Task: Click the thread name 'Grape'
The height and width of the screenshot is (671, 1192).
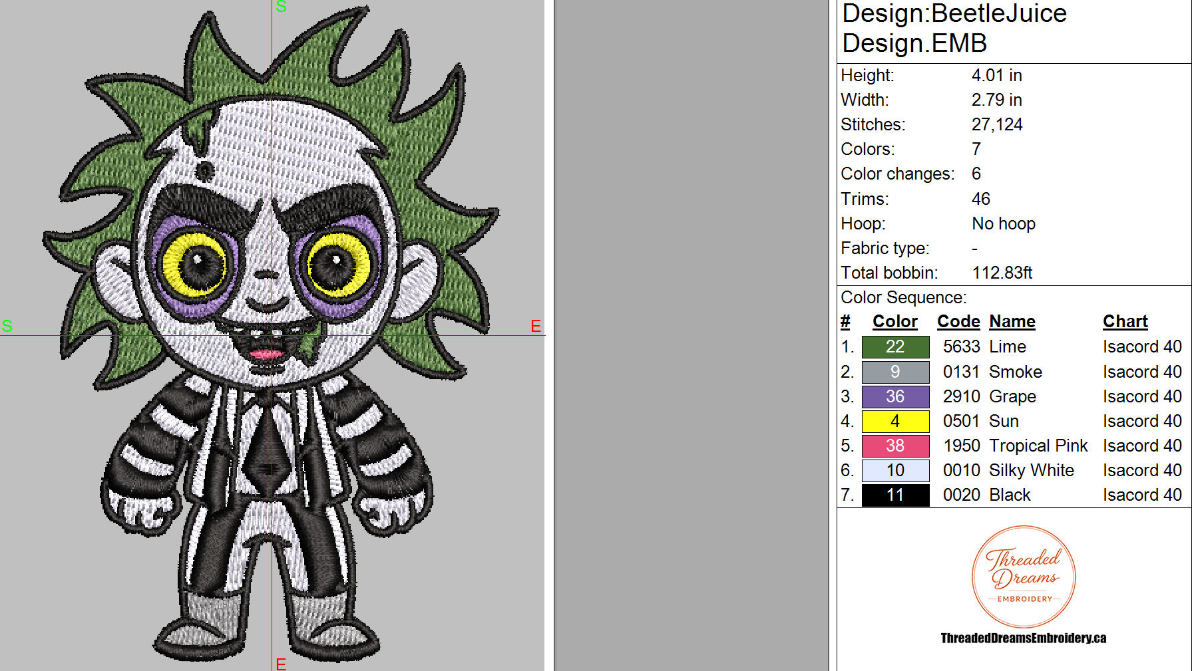Action: [x=1013, y=396]
